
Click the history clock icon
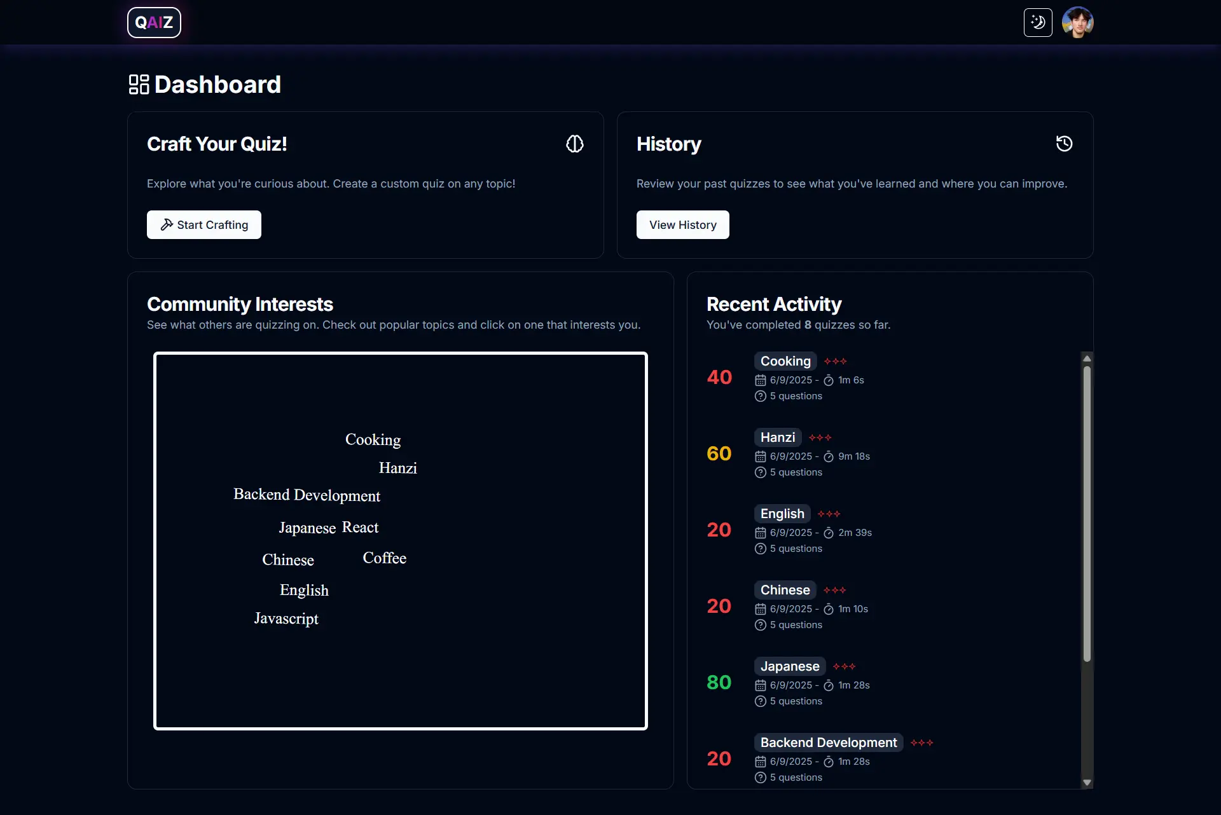point(1064,144)
